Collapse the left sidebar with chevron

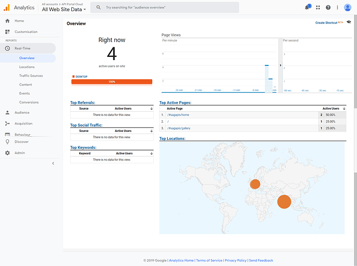(x=53, y=163)
